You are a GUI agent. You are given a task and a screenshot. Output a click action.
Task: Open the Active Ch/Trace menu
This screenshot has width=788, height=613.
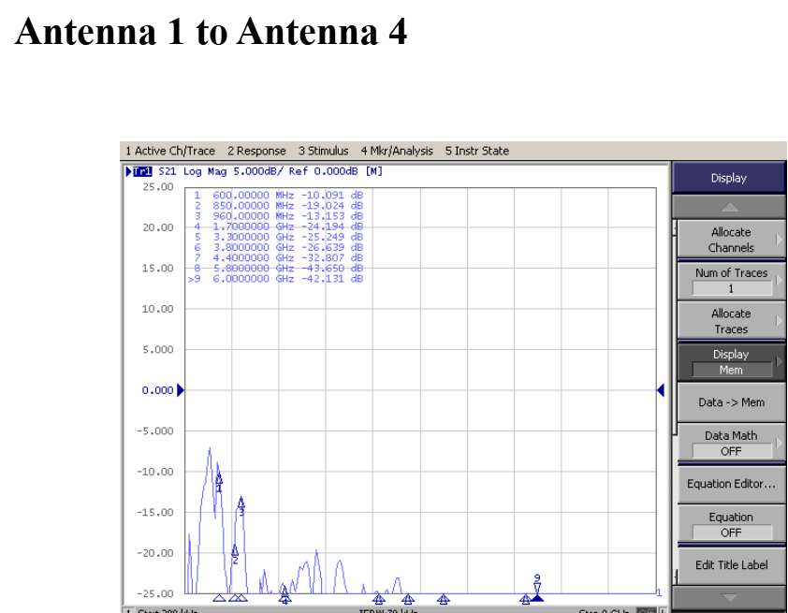[170, 151]
